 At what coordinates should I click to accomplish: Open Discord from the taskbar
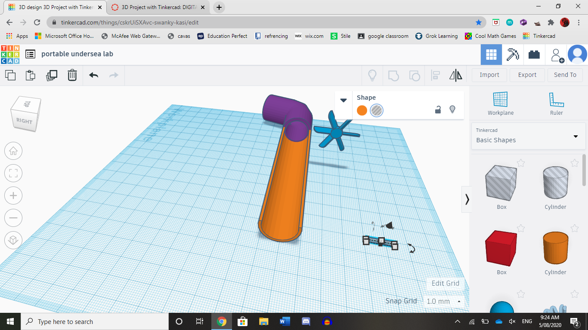click(x=306, y=321)
